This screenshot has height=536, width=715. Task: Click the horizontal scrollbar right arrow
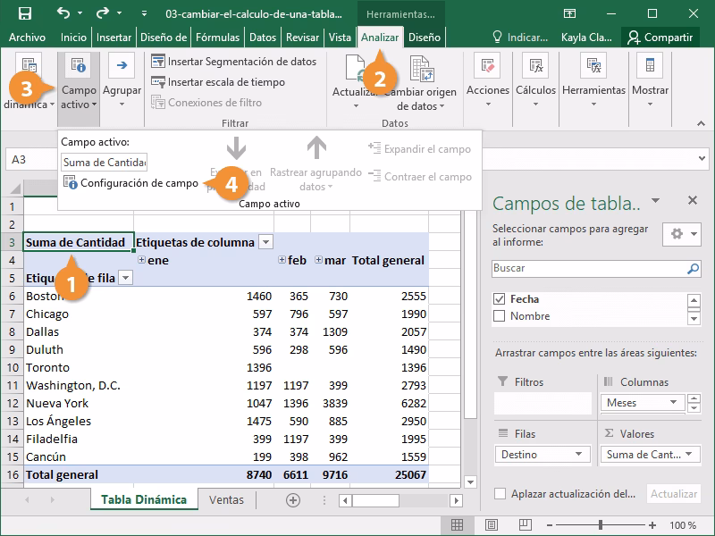[x=456, y=500]
